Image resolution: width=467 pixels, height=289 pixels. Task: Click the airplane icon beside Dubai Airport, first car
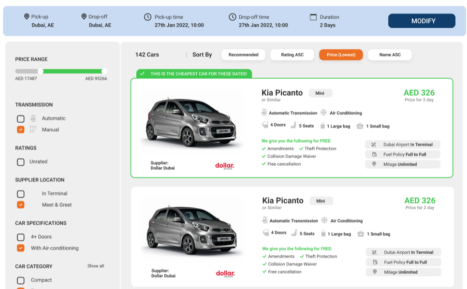click(x=374, y=144)
